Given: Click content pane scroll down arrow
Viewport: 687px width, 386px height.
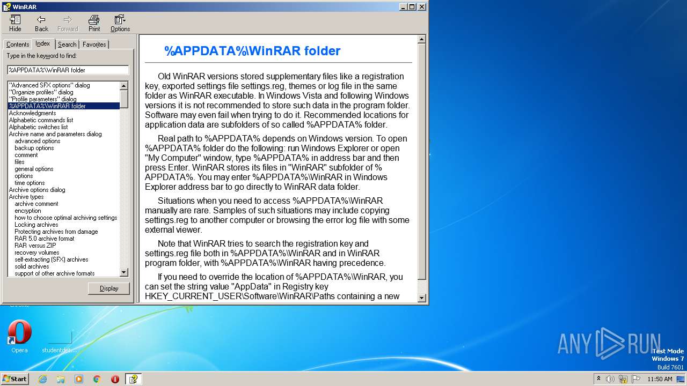Looking at the screenshot, I should point(421,298).
